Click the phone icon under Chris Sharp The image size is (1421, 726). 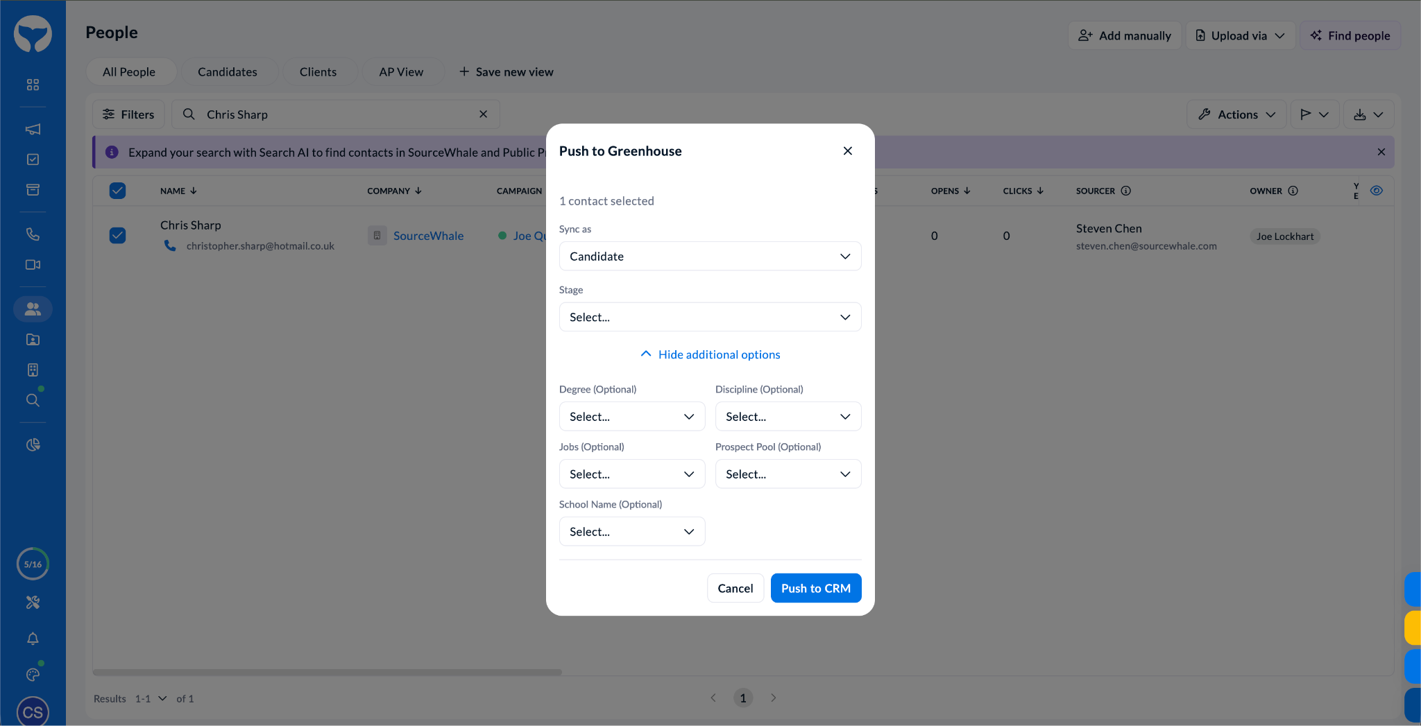click(x=170, y=245)
